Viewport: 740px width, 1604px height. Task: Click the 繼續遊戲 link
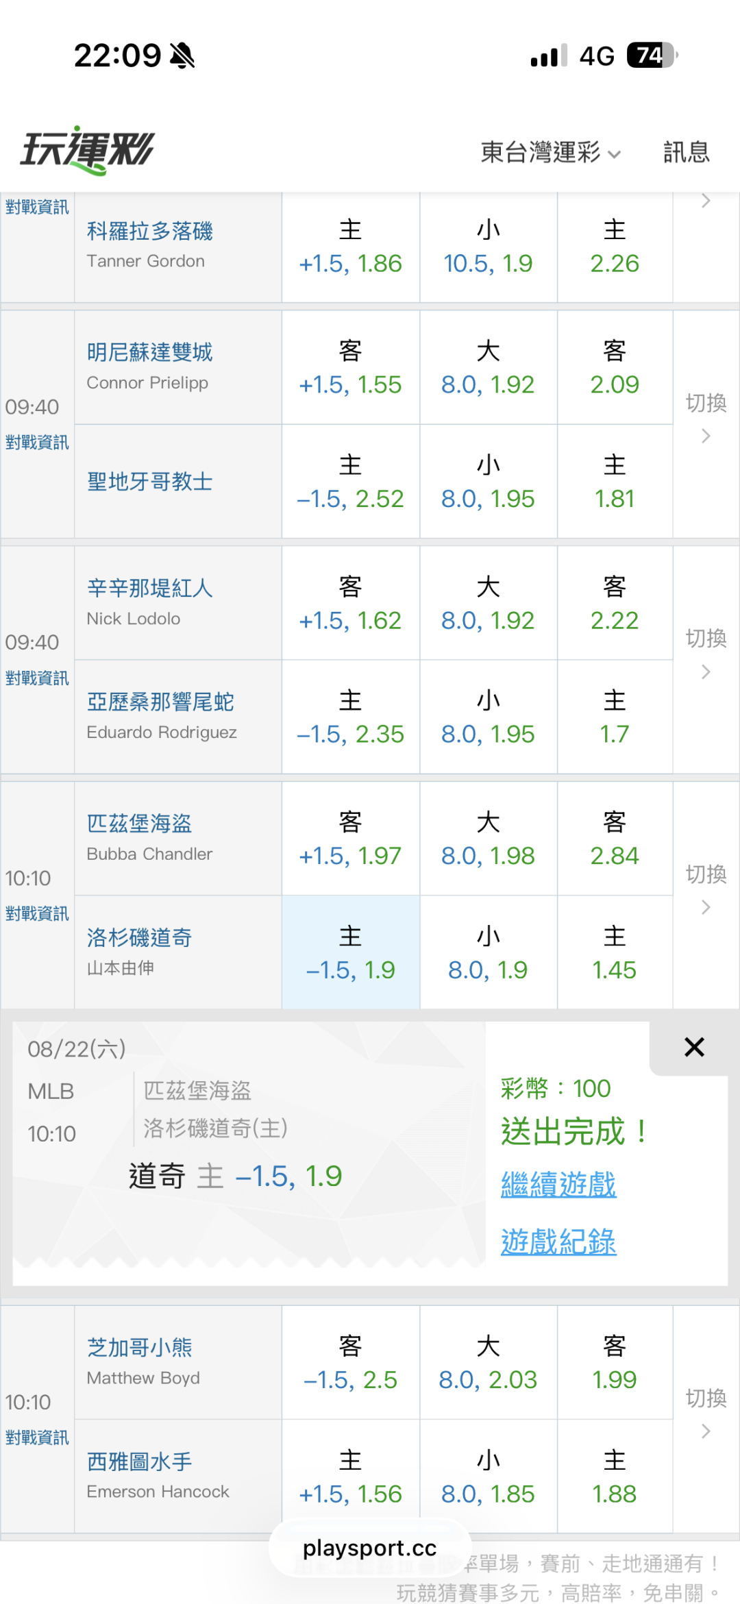point(558,1183)
